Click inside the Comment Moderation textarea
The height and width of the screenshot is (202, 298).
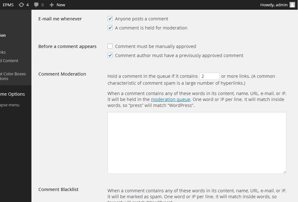click(197, 143)
